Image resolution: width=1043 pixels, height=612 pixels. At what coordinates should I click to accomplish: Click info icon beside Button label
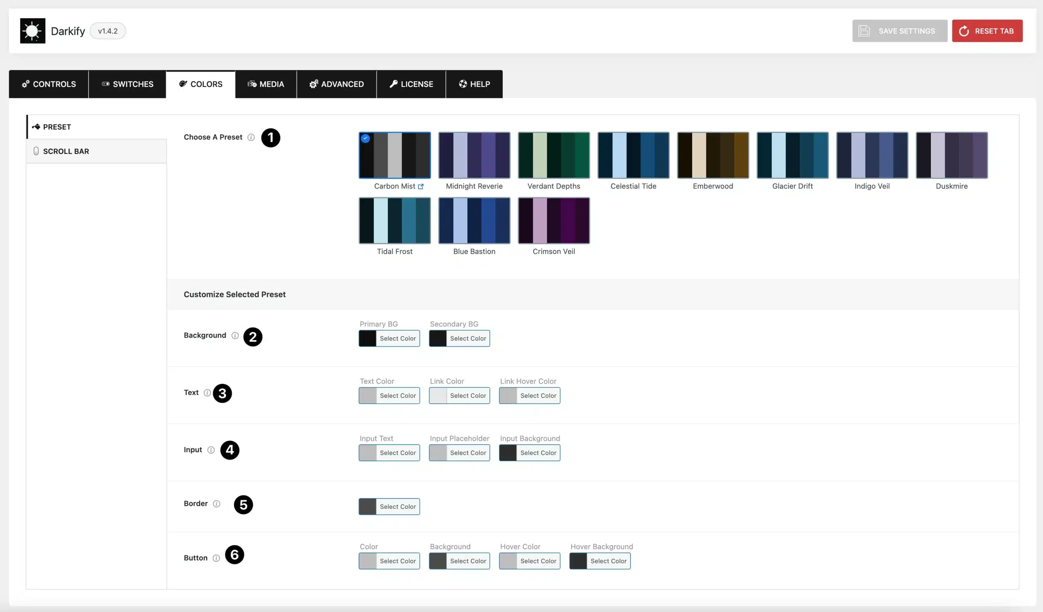click(216, 558)
